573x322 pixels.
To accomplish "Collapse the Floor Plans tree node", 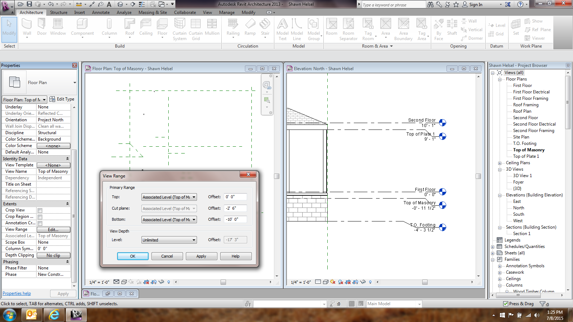I will pos(500,79).
